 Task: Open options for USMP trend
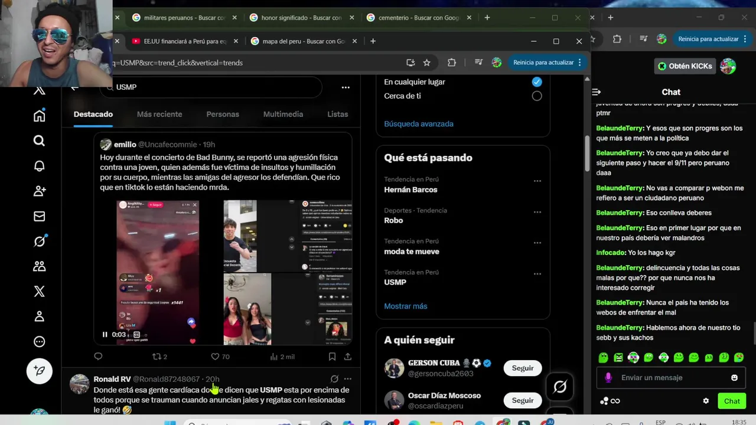click(x=537, y=274)
